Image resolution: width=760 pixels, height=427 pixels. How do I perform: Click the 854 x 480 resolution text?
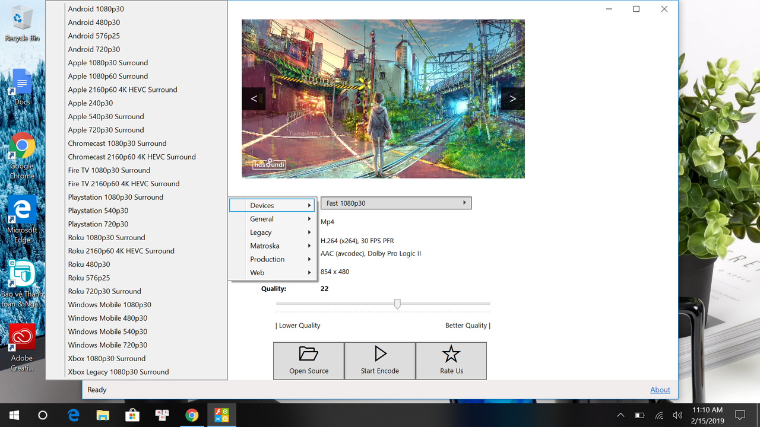[x=335, y=272]
